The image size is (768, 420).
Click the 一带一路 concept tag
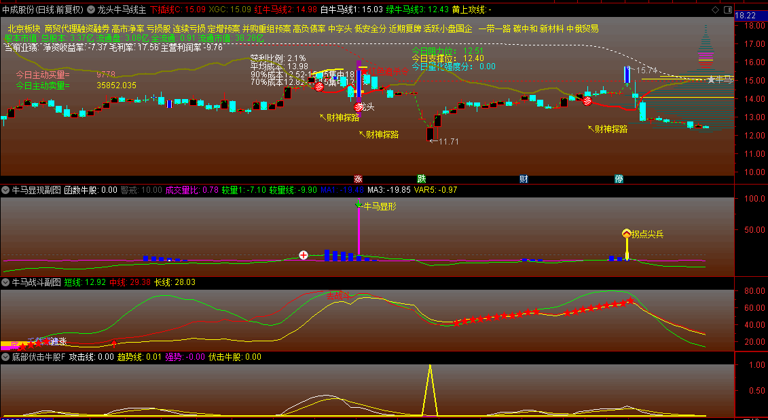click(495, 29)
